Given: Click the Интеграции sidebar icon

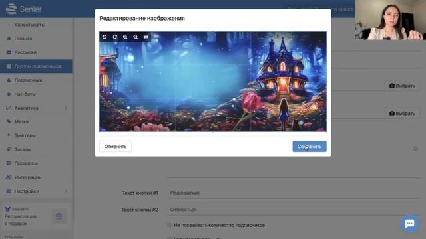Looking at the screenshot, I should point(9,177).
